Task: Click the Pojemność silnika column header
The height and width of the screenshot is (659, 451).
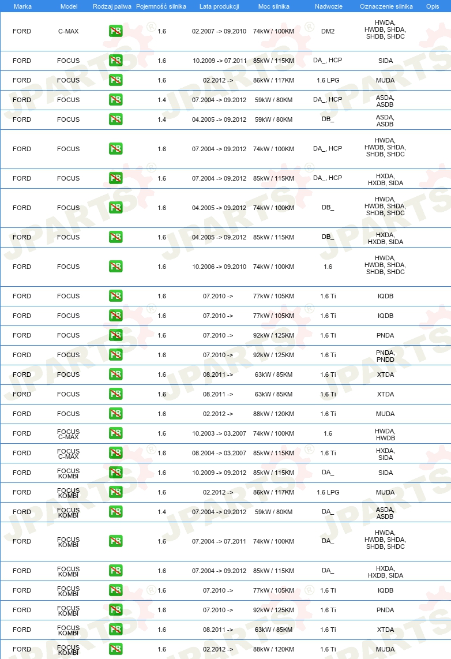Action: (161, 6)
